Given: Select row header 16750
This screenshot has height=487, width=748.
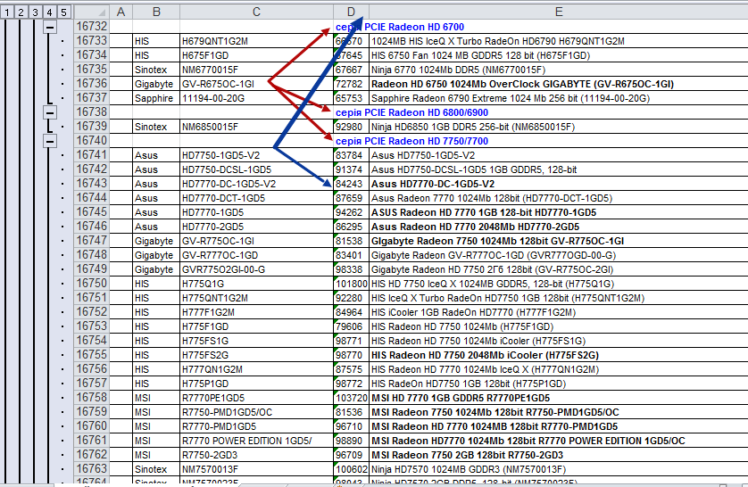Looking at the screenshot, I should [92, 284].
